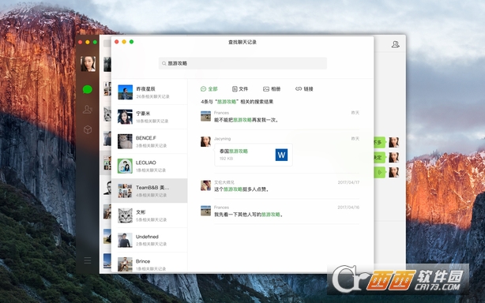Click 艾伦大师兄's avatar in search results

205,185
